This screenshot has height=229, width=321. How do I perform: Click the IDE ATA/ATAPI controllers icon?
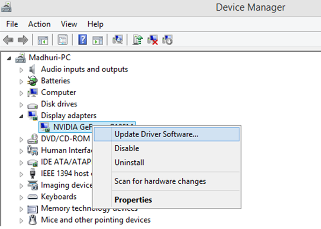pyautogui.click(x=33, y=163)
